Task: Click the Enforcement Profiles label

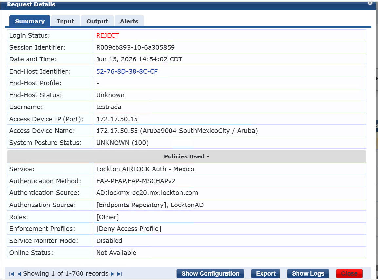Action: (x=42, y=229)
